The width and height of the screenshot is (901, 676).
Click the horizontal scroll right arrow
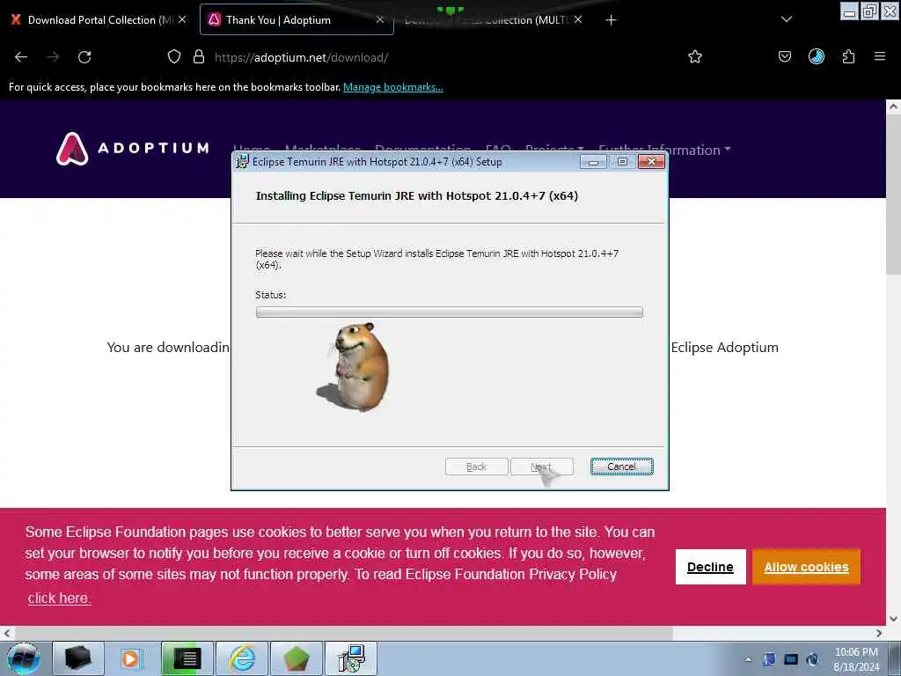click(x=879, y=633)
